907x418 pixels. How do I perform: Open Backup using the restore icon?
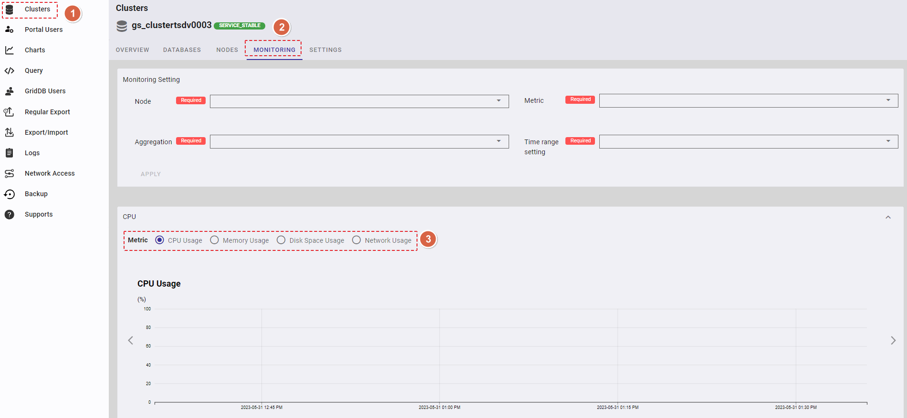10,194
